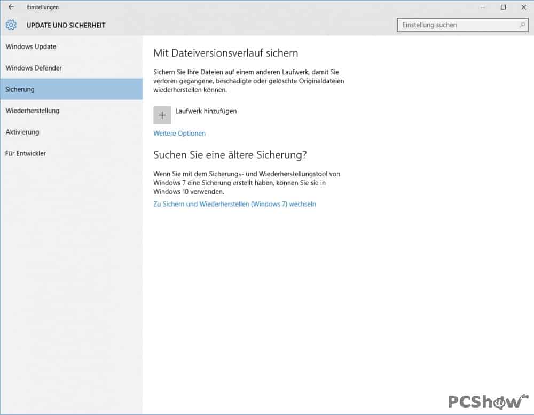Maximize the Einstellungen window

[503, 7]
